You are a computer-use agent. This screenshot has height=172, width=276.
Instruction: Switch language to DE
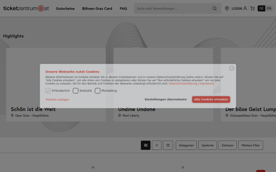pyautogui.click(x=261, y=8)
